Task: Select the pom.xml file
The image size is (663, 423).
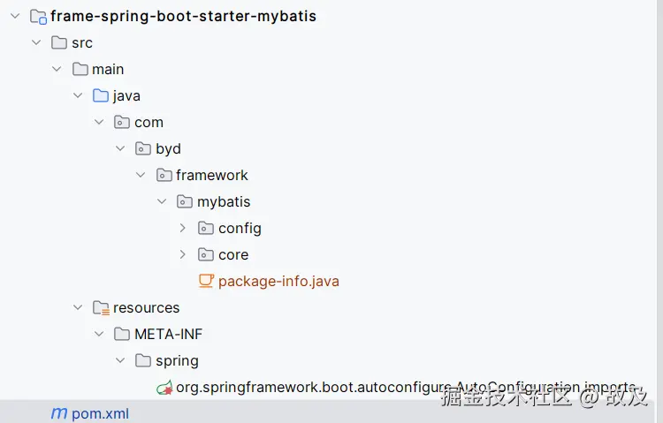Action: coord(100,413)
